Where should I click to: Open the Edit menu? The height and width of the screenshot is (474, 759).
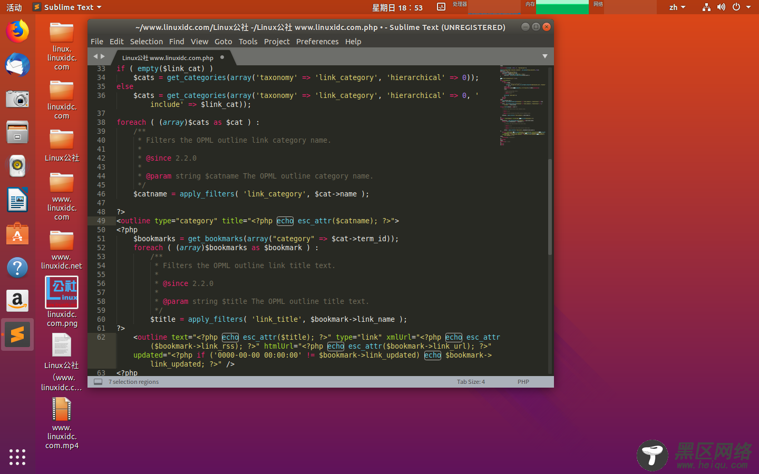coord(116,42)
